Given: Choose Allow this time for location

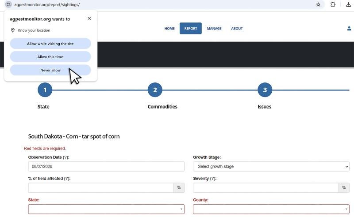Looking at the screenshot, I should [x=50, y=57].
